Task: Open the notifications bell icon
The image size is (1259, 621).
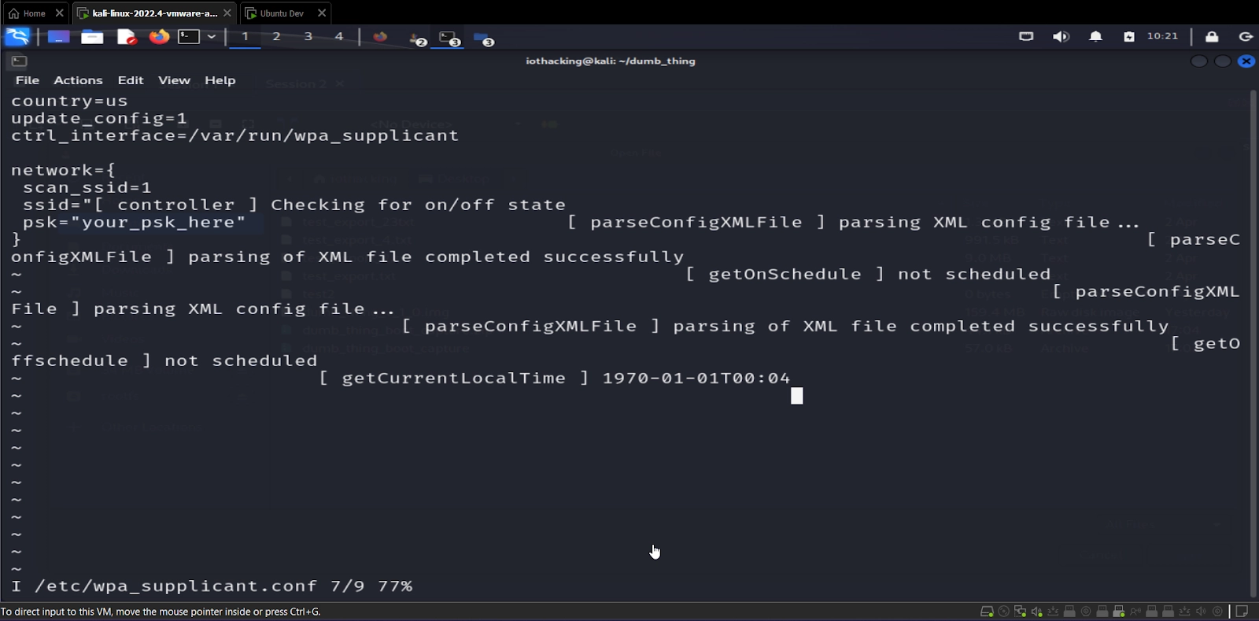Action: 1095,36
